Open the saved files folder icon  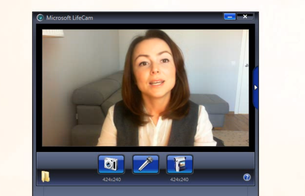pos(45,177)
